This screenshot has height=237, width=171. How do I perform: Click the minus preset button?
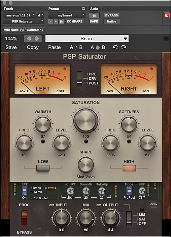tap(50, 22)
